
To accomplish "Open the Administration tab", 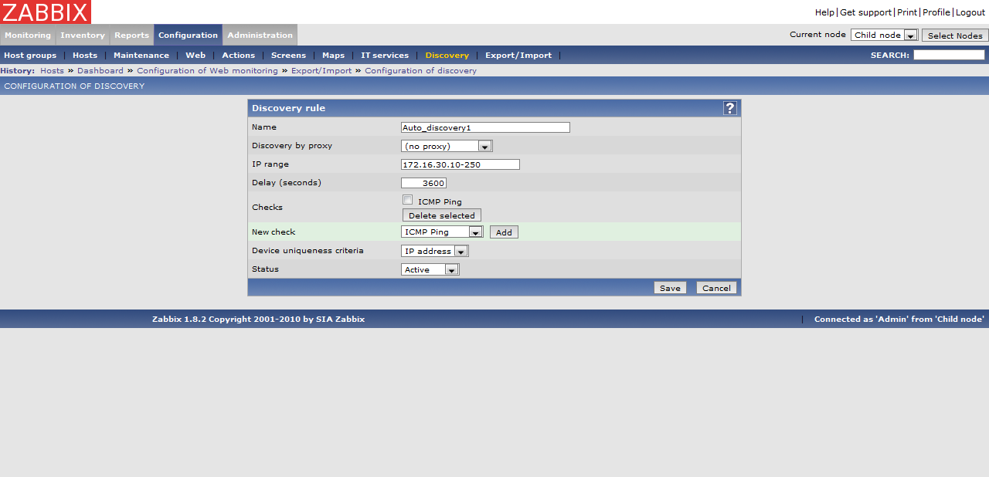I will (x=260, y=36).
